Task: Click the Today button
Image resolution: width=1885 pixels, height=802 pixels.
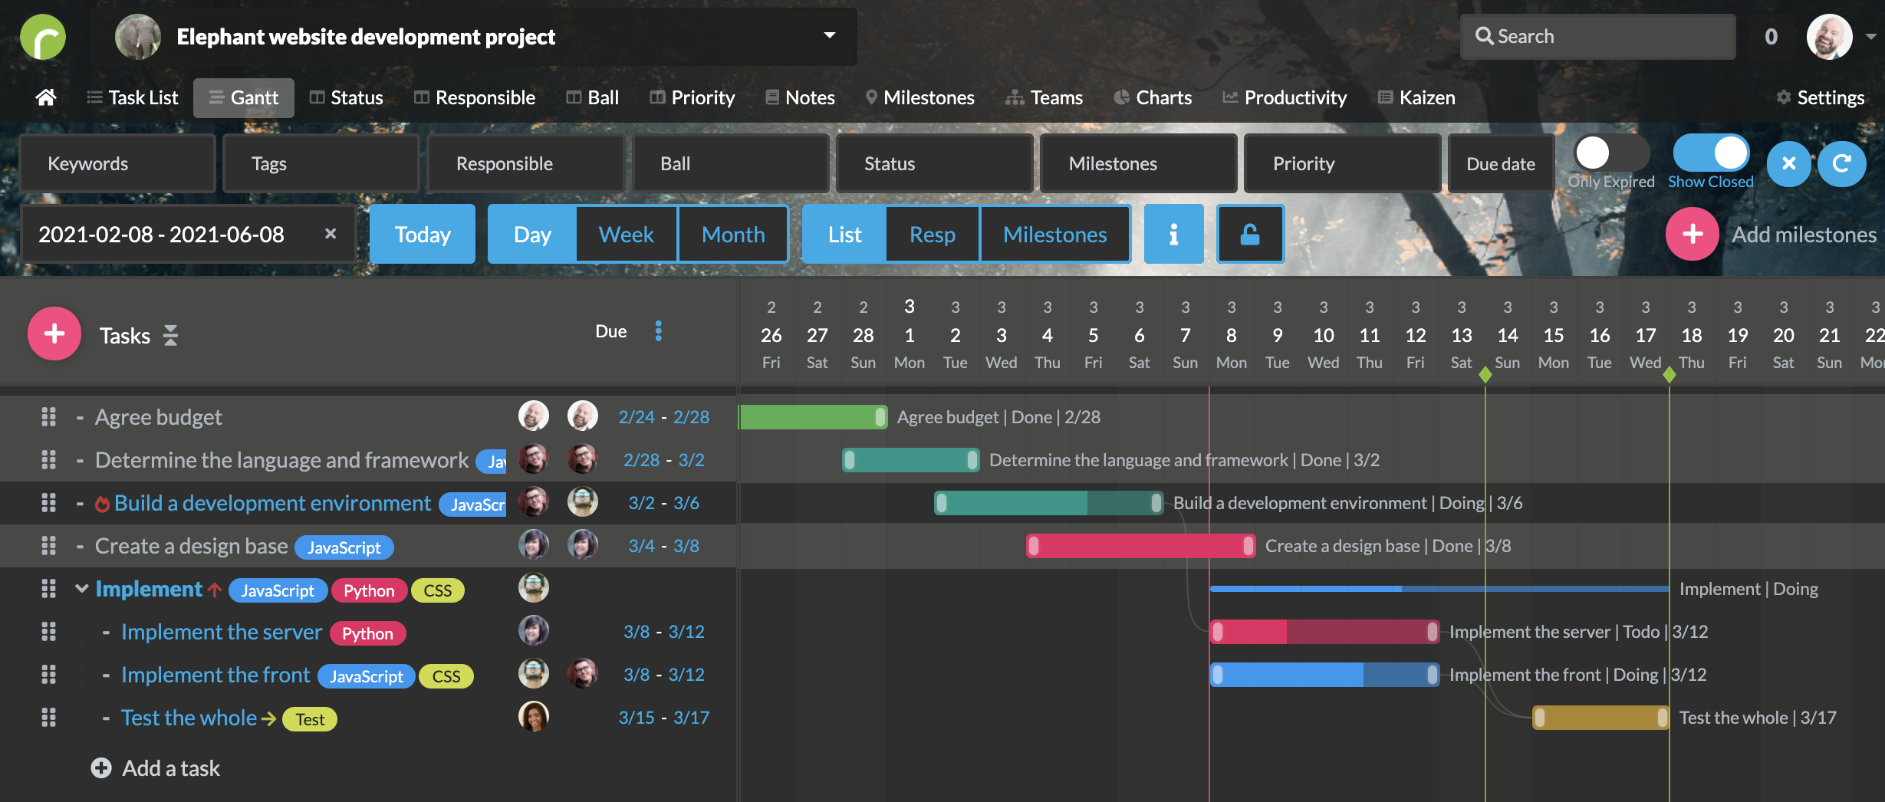Action: pos(423,234)
